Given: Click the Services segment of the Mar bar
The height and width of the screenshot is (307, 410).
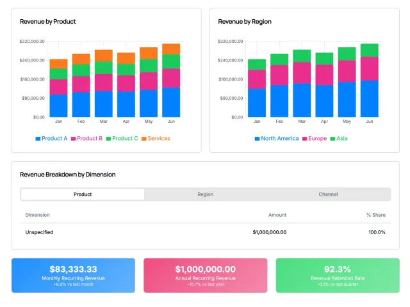Looking at the screenshot, I should point(104,56).
